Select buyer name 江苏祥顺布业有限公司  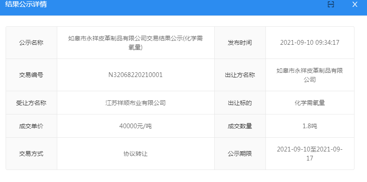point(136,103)
